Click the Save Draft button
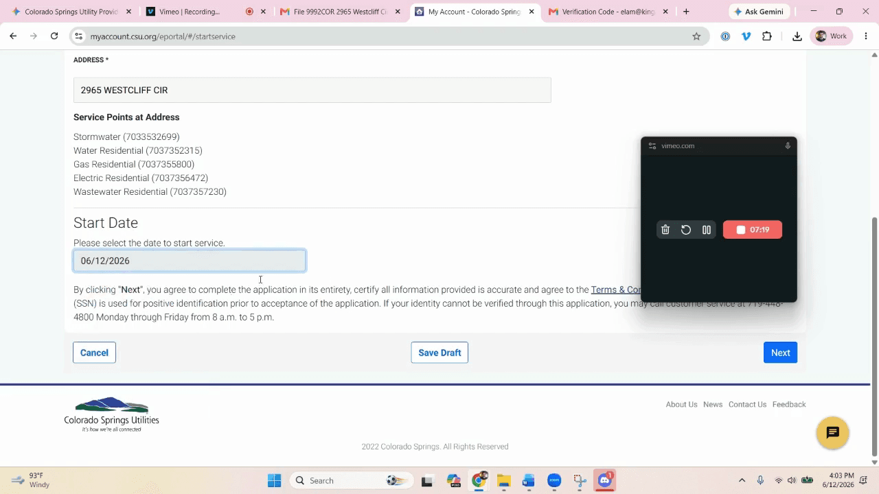Viewport: 879px width, 494px height. pos(439,353)
